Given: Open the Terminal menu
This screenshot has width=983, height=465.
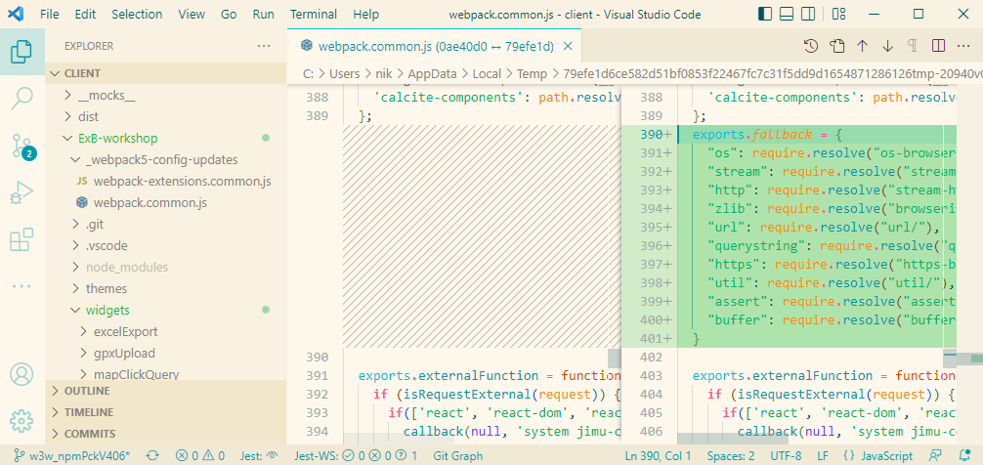Looking at the screenshot, I should [x=314, y=14].
